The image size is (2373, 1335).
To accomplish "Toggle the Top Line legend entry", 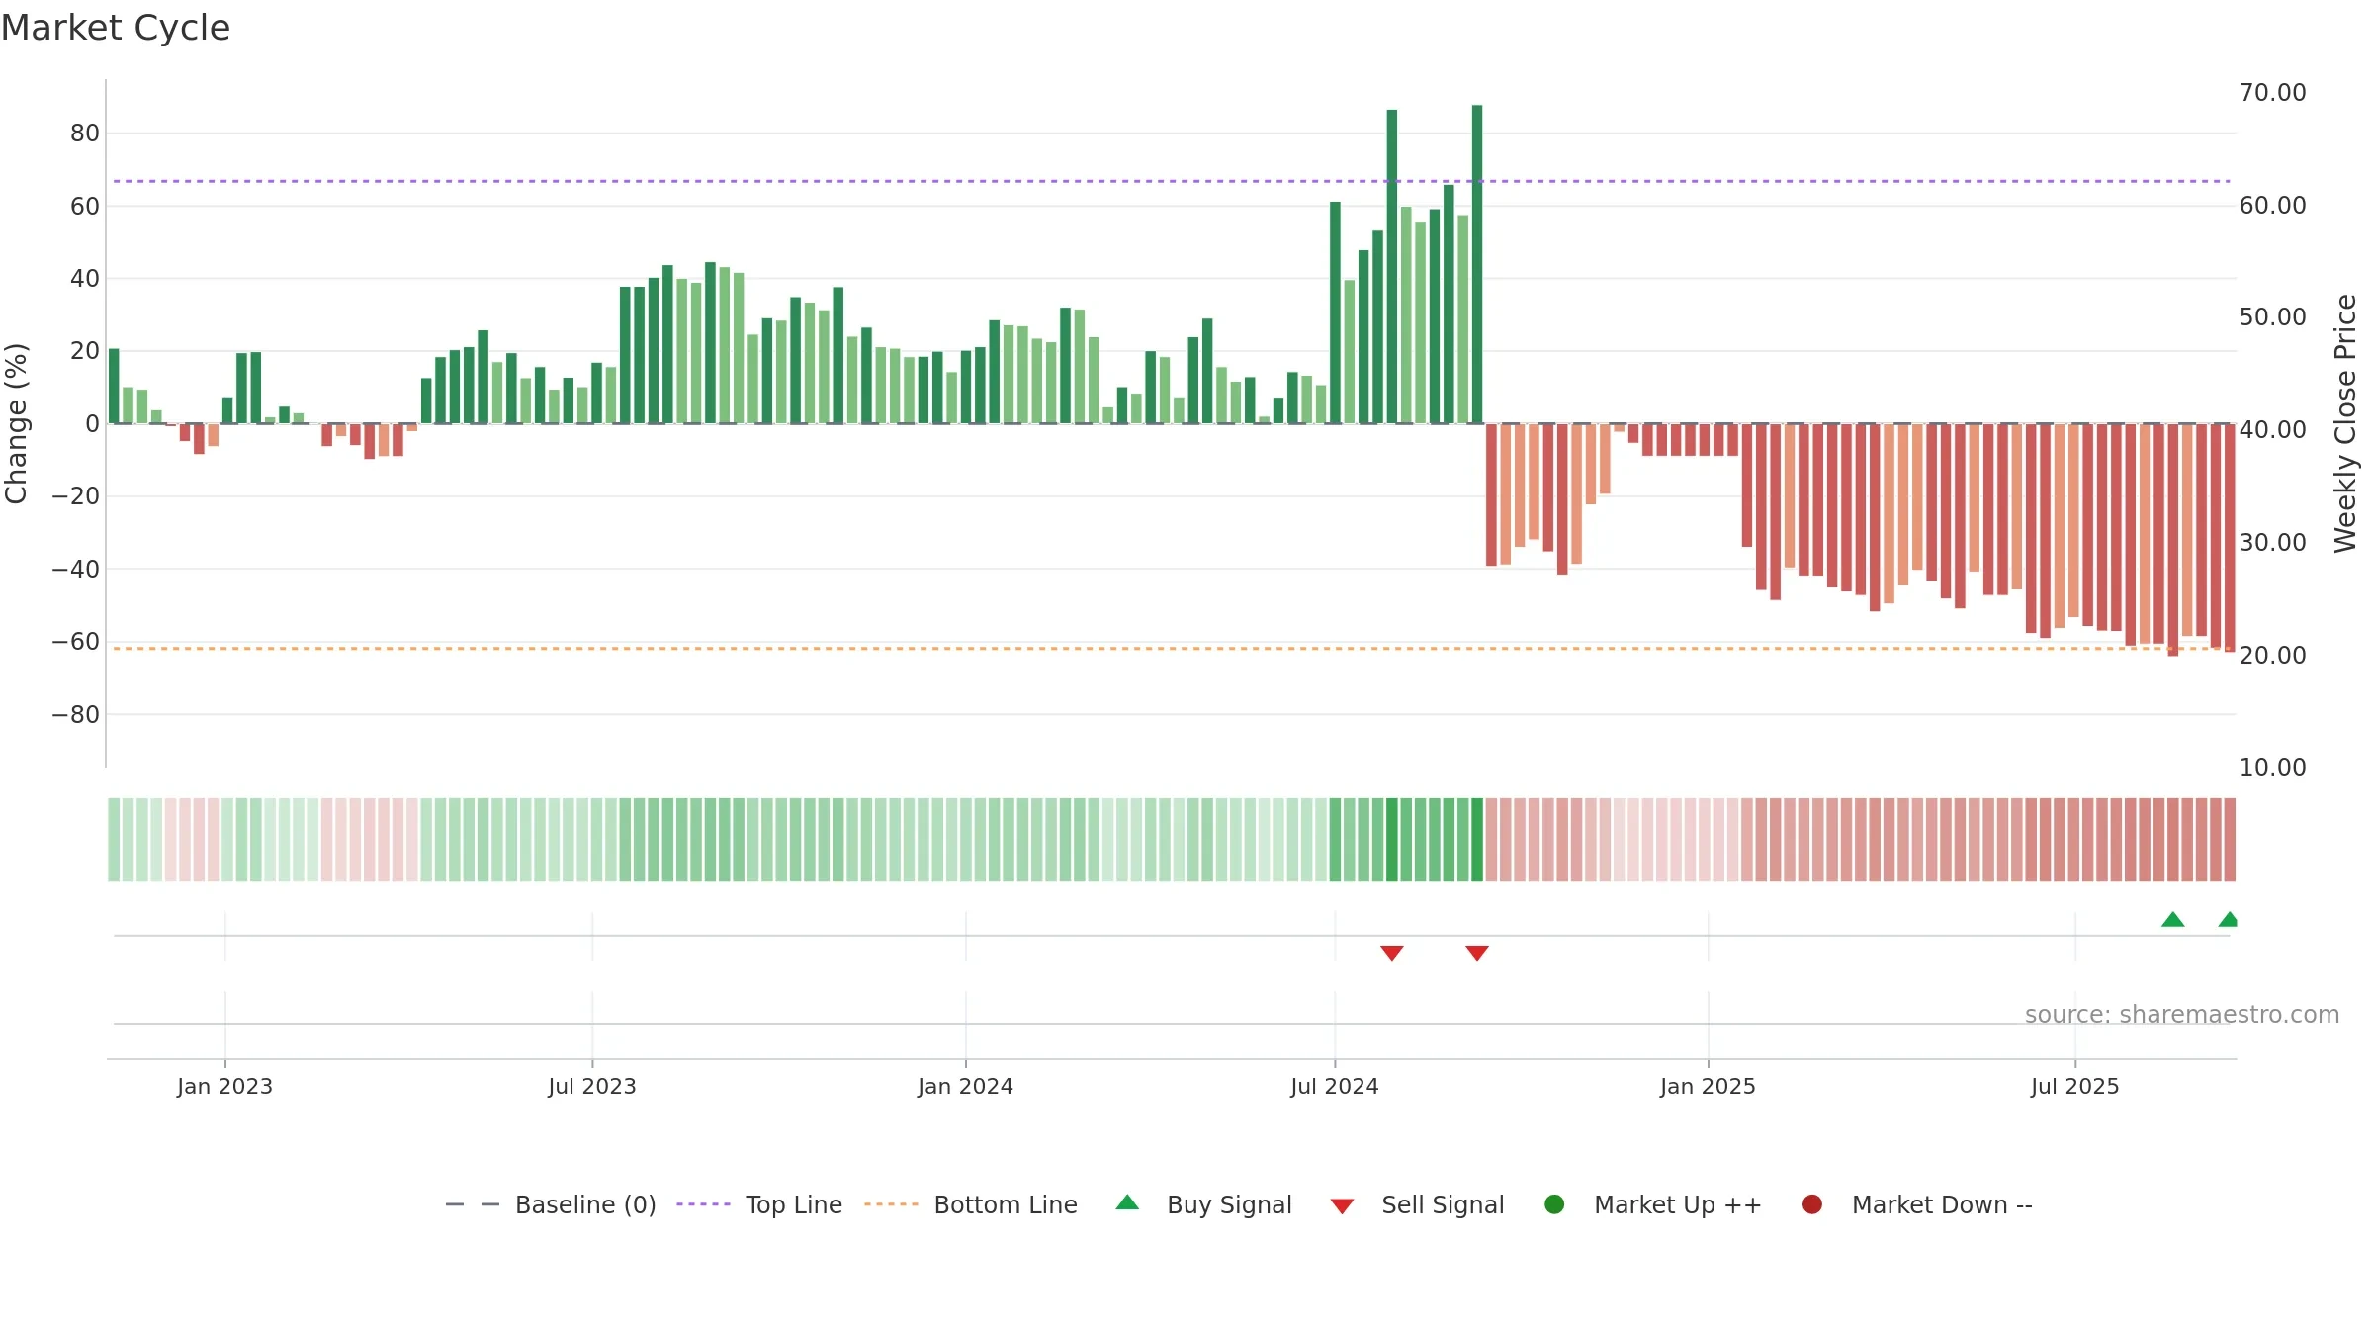I will click(759, 1204).
